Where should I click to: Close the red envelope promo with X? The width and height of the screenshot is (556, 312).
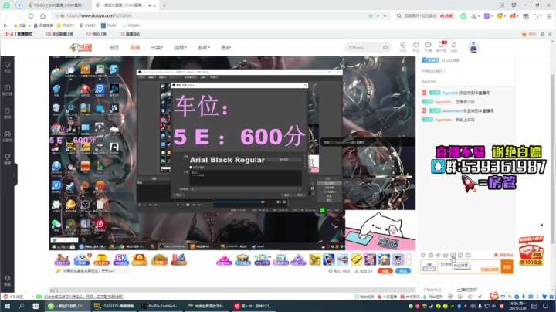click(541, 226)
